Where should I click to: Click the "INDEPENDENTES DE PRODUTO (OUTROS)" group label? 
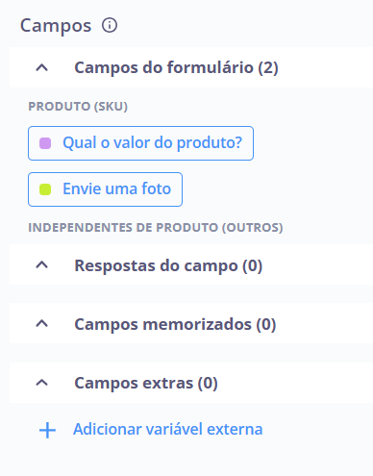[156, 228]
